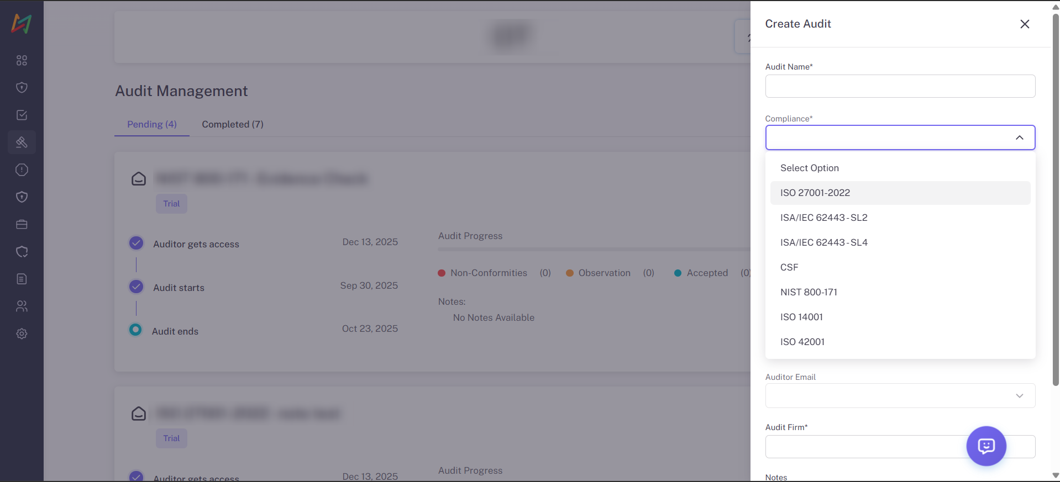Image resolution: width=1060 pixels, height=482 pixels.
Task: Click the Audit starts checkmark step
Action: coord(136,287)
